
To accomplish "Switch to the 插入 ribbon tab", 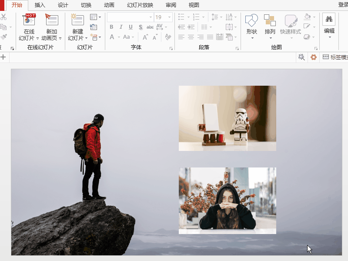I will pyautogui.click(x=40, y=5).
